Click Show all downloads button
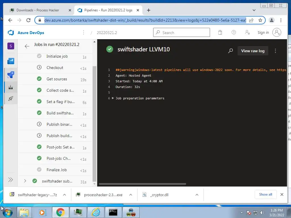 pos(266,194)
